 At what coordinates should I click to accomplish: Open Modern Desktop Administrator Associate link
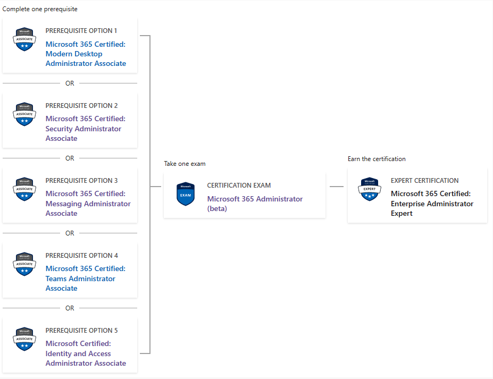[86, 54]
